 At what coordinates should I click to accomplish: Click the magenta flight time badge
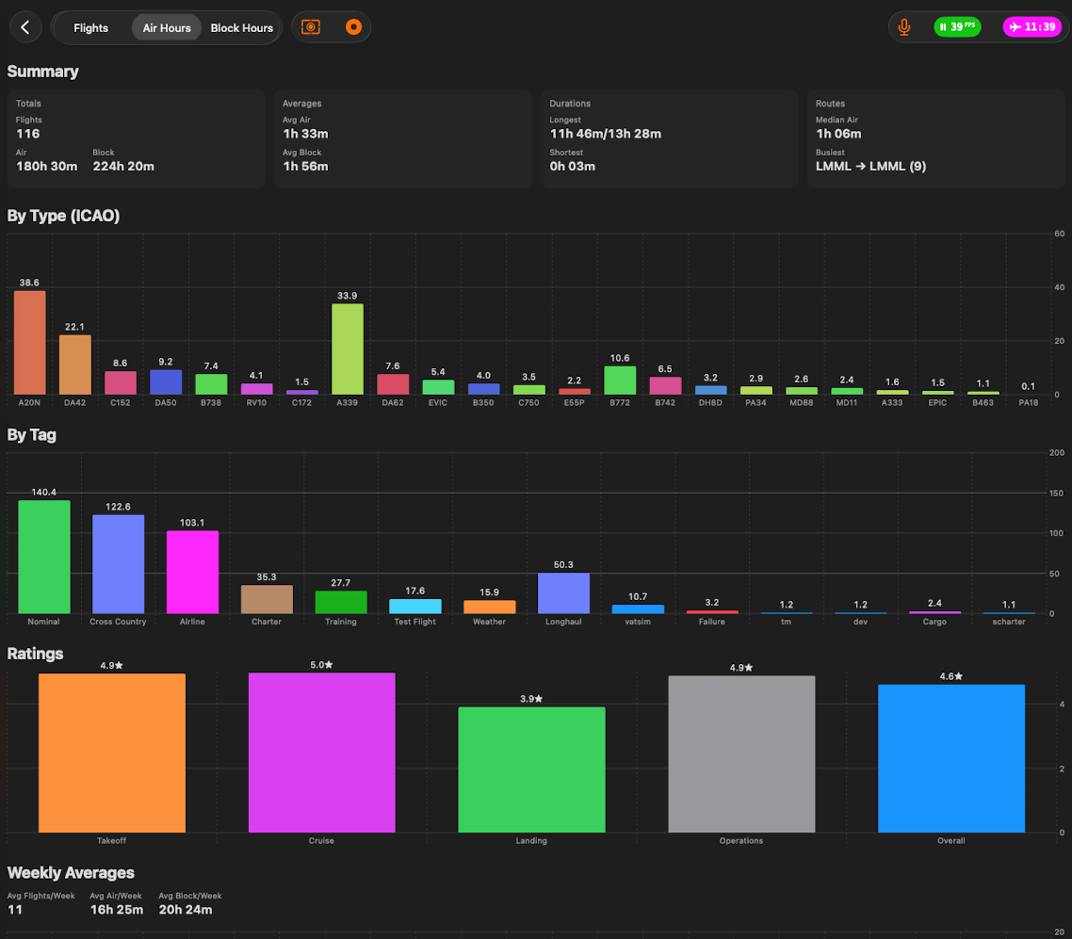click(1031, 27)
